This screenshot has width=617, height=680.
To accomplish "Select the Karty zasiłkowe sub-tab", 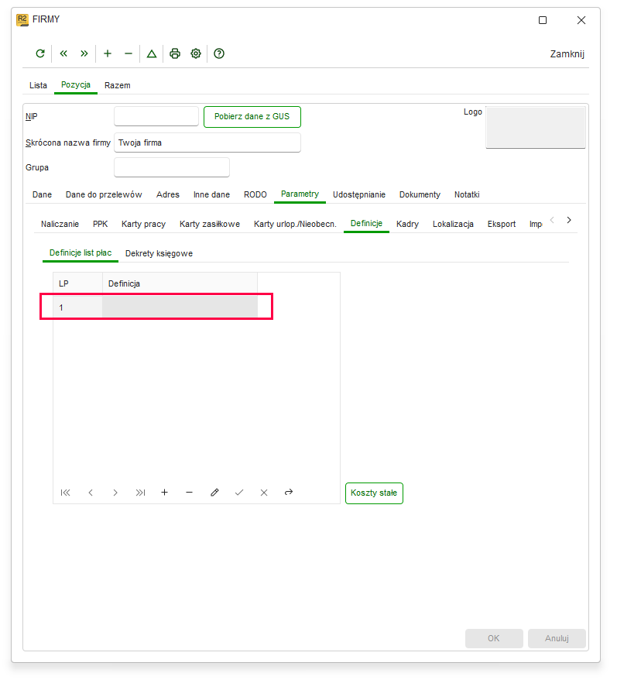I will 210,224.
